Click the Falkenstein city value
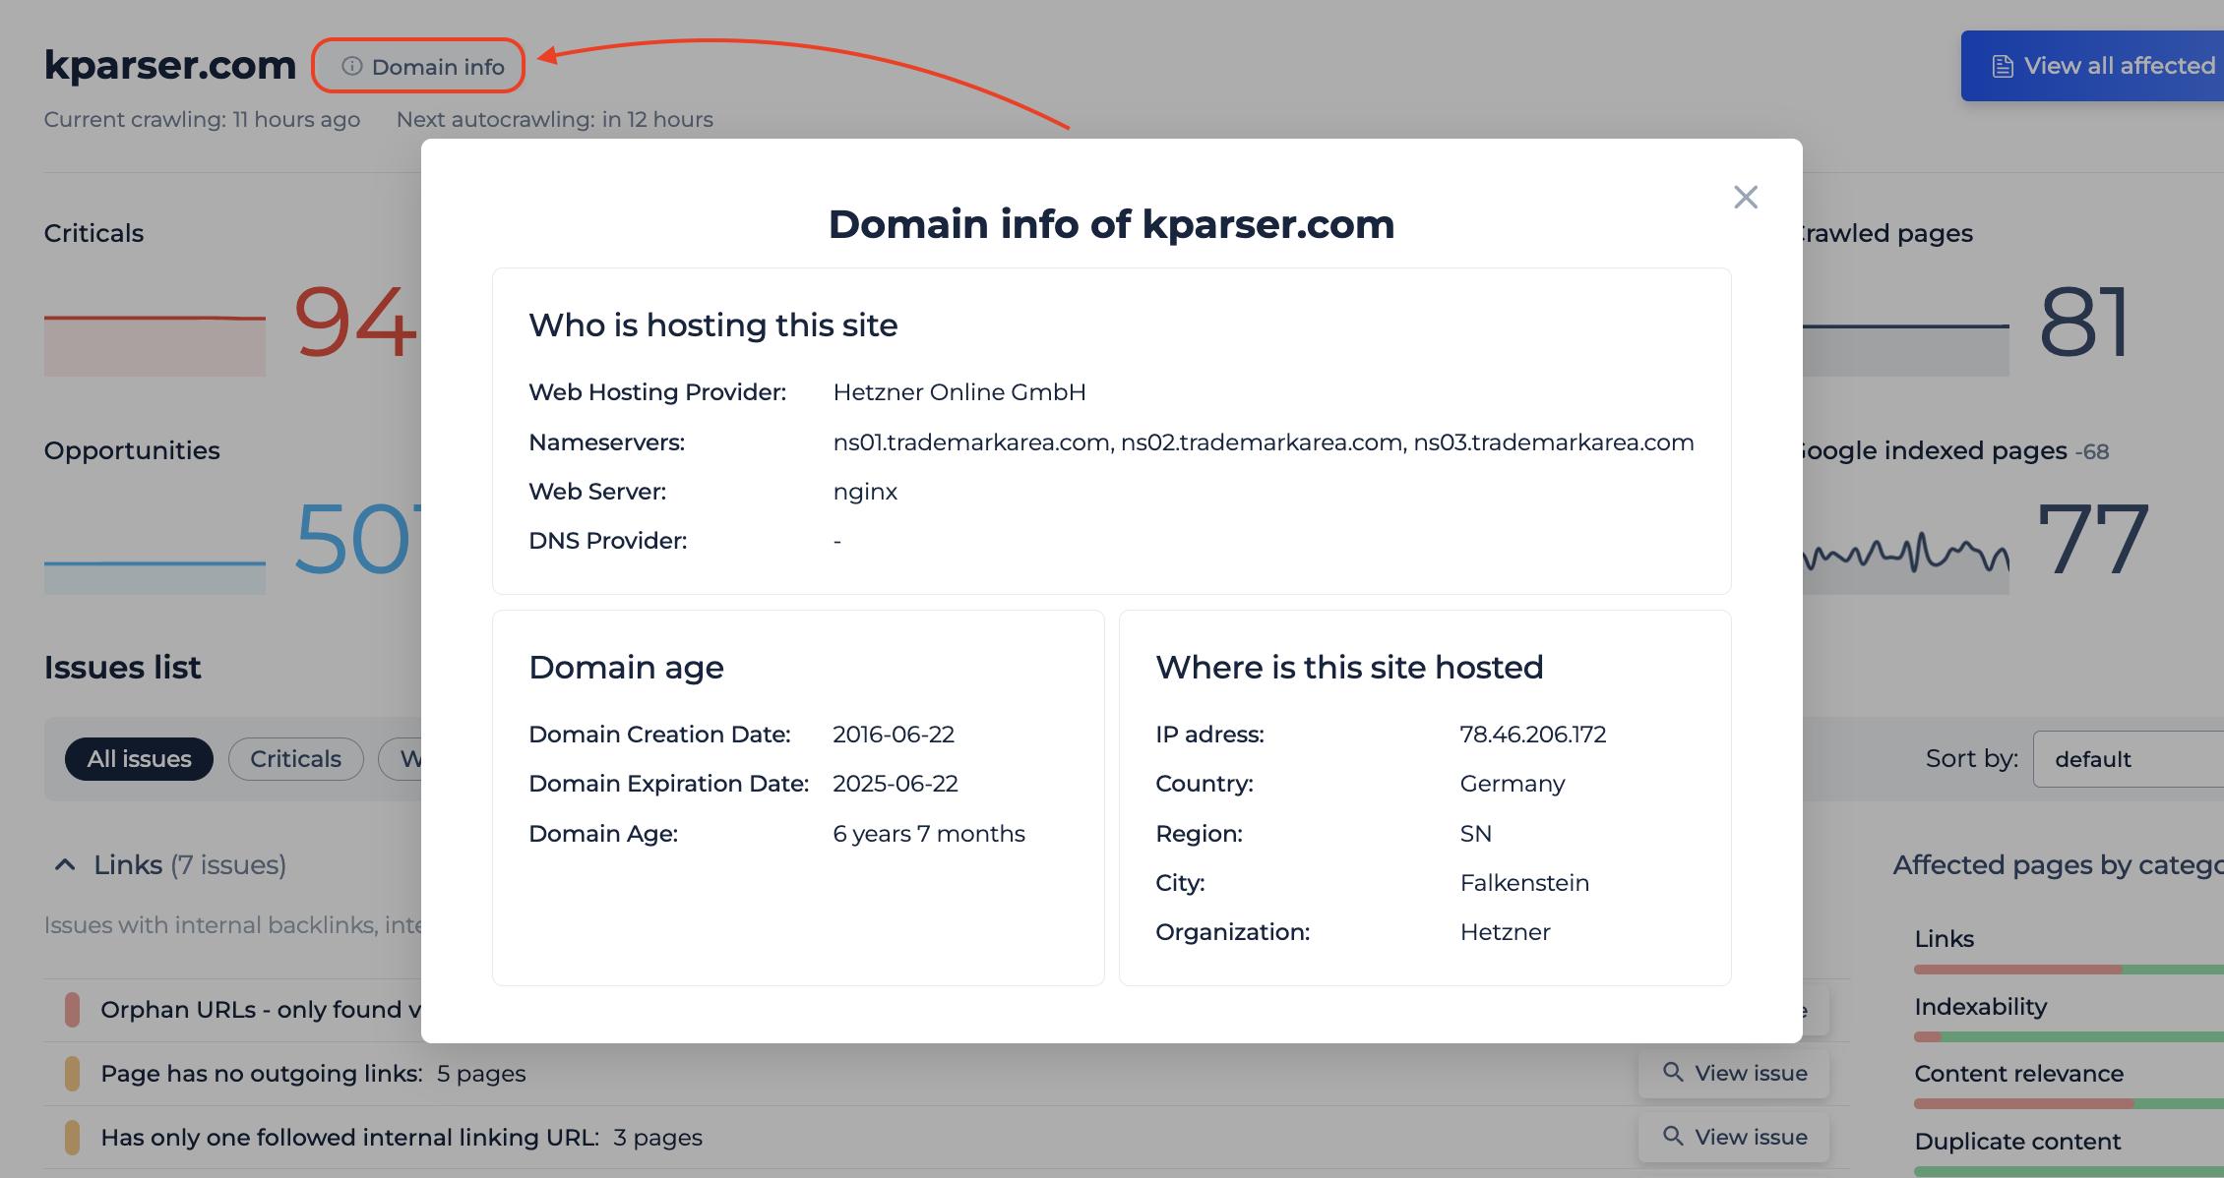 coord(1524,883)
